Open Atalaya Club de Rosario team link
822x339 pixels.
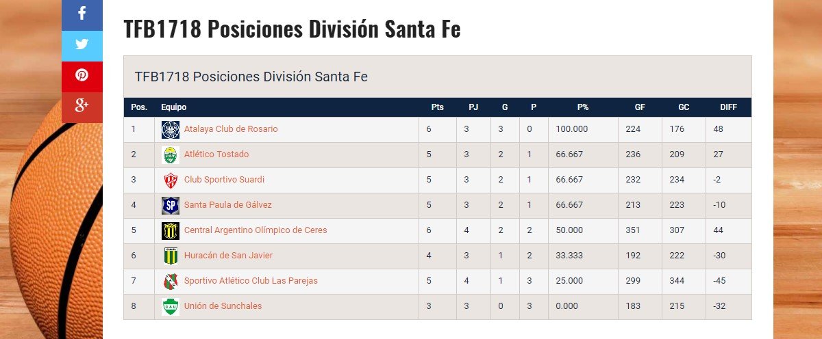pos(231,129)
